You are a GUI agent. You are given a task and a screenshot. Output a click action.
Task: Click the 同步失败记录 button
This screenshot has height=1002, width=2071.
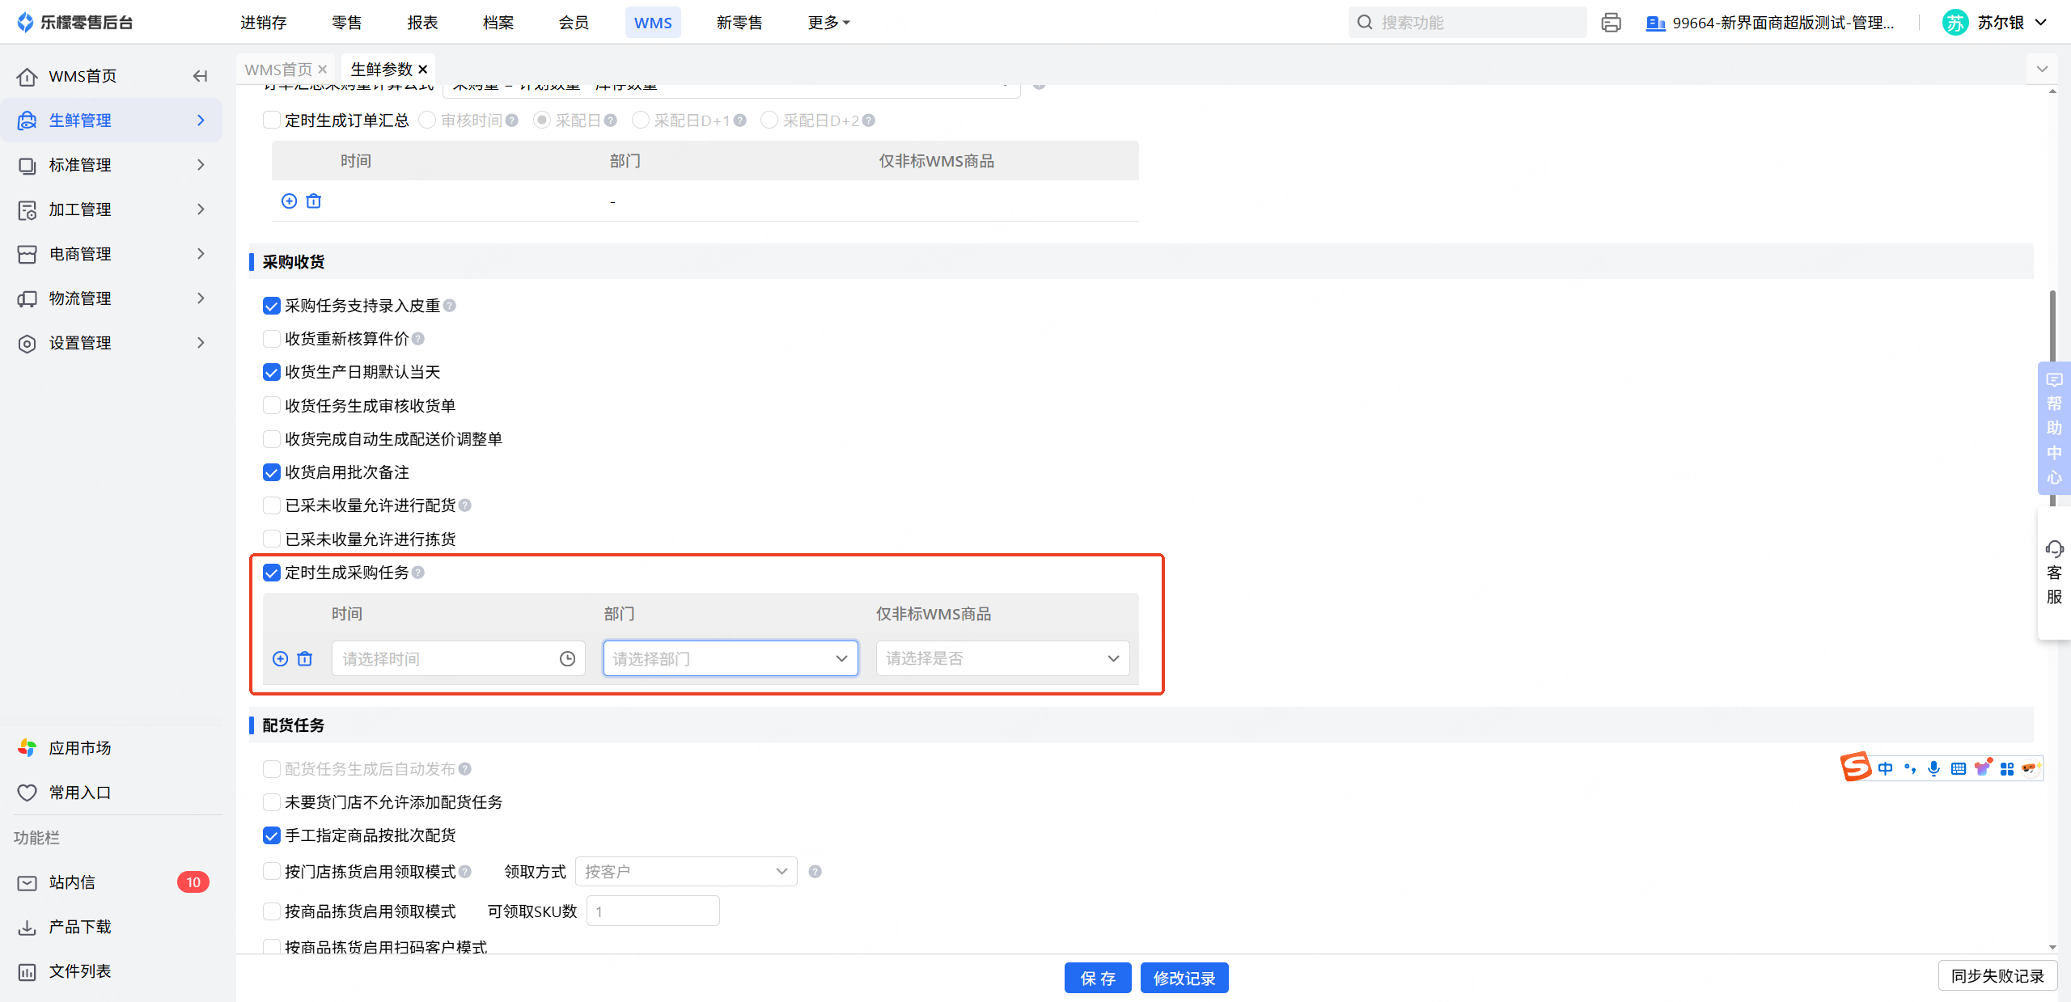click(x=1997, y=976)
